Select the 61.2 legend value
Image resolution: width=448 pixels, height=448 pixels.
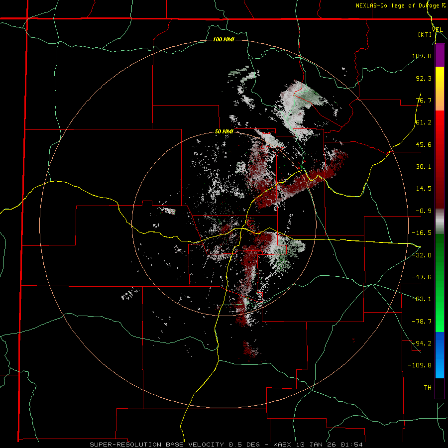pos(424,122)
